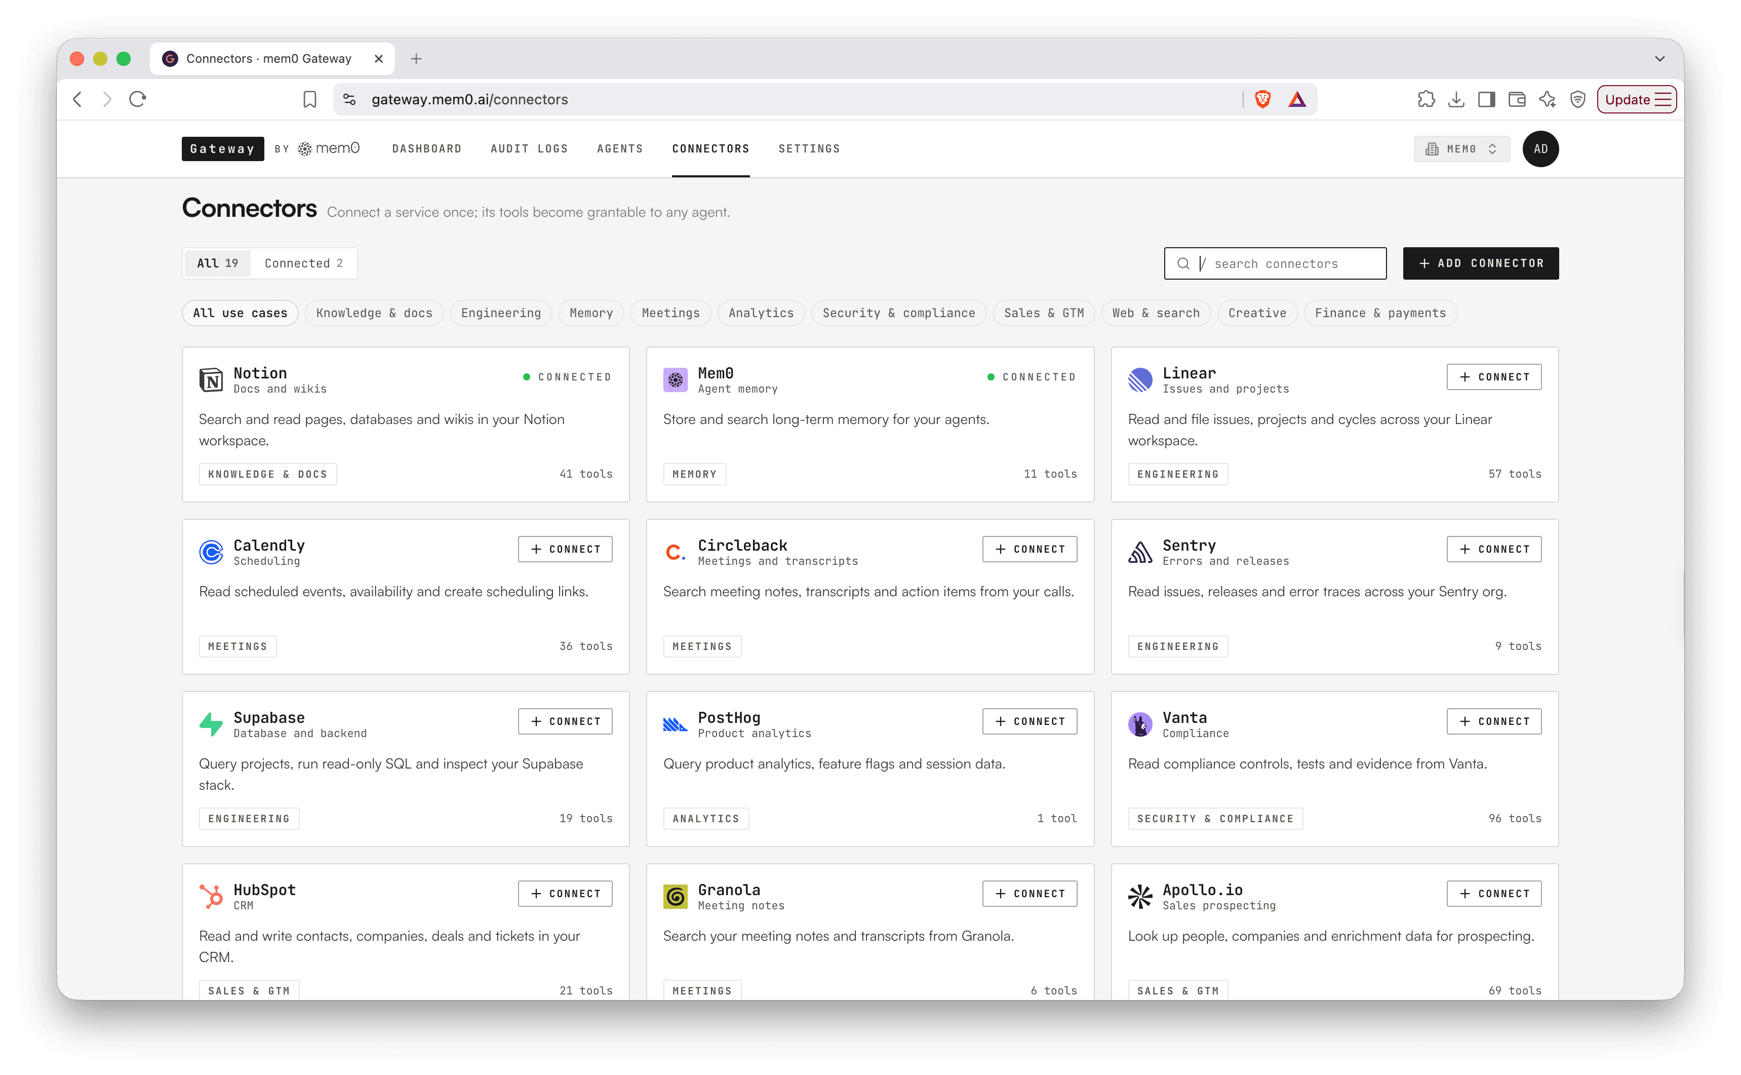1741x1075 pixels.
Task: Switch to the Agents tab
Action: click(620, 148)
